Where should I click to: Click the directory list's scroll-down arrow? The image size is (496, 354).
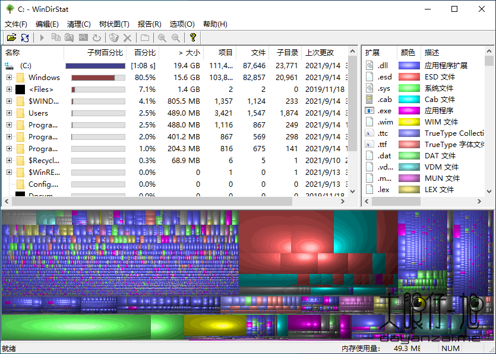tap(353, 192)
